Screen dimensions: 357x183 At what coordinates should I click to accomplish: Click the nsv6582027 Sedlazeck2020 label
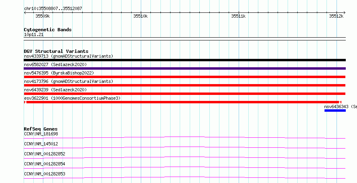pos(55,64)
